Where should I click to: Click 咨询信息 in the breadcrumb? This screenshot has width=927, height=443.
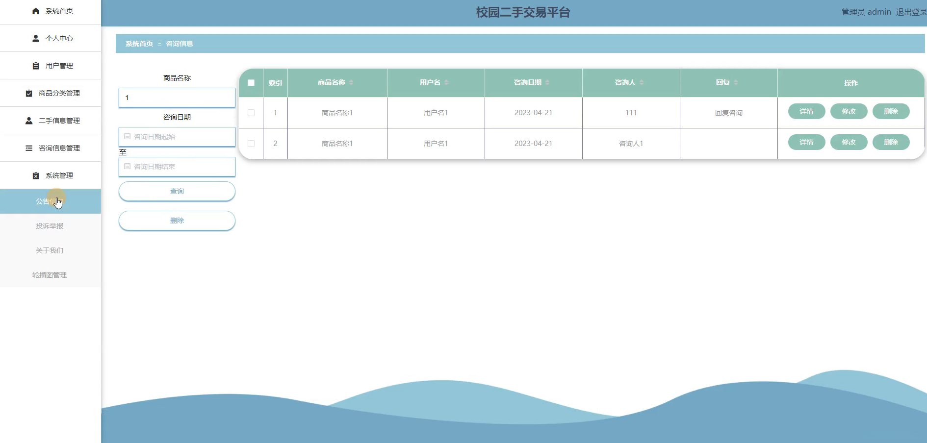pyautogui.click(x=180, y=44)
